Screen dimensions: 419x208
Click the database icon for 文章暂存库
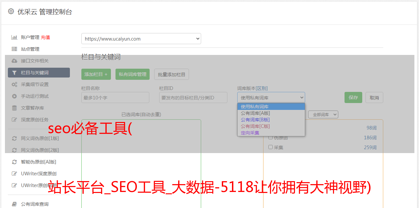14,108
